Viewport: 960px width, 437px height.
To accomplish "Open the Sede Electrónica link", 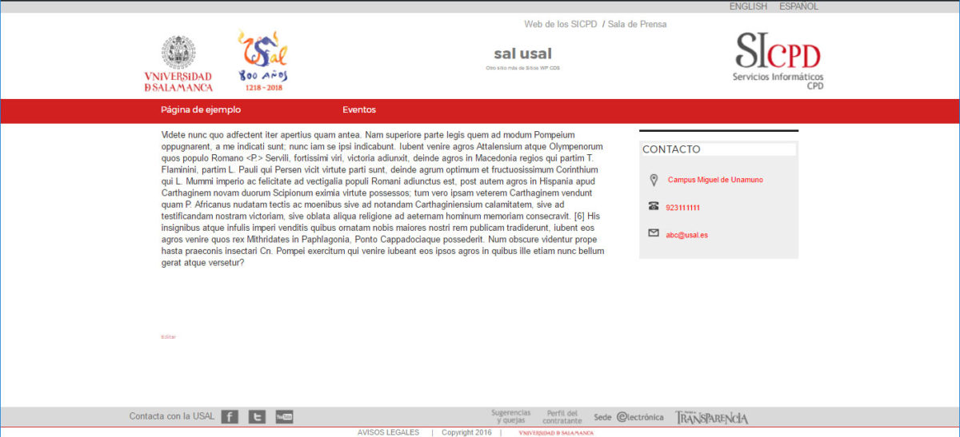I will [x=629, y=417].
